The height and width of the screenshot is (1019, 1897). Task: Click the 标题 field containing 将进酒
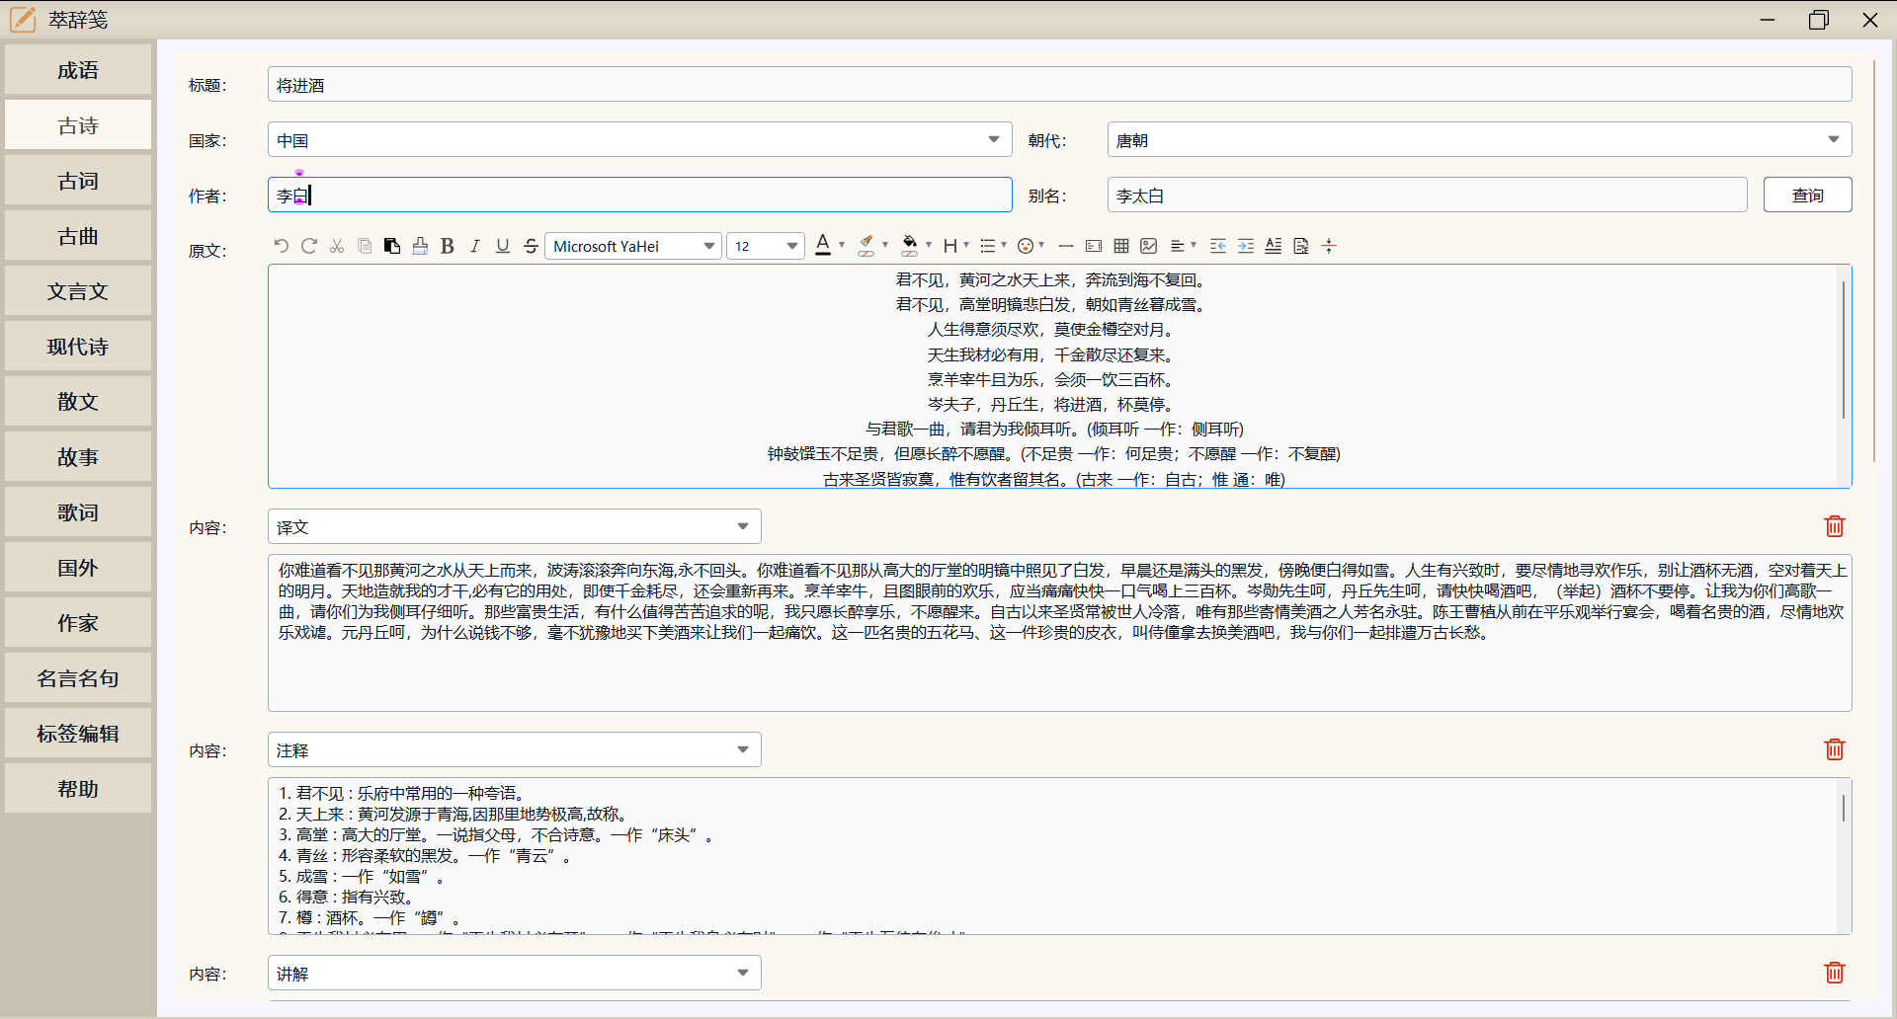tap(1059, 84)
